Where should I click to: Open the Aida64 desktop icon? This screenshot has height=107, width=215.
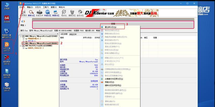coord(7,19)
